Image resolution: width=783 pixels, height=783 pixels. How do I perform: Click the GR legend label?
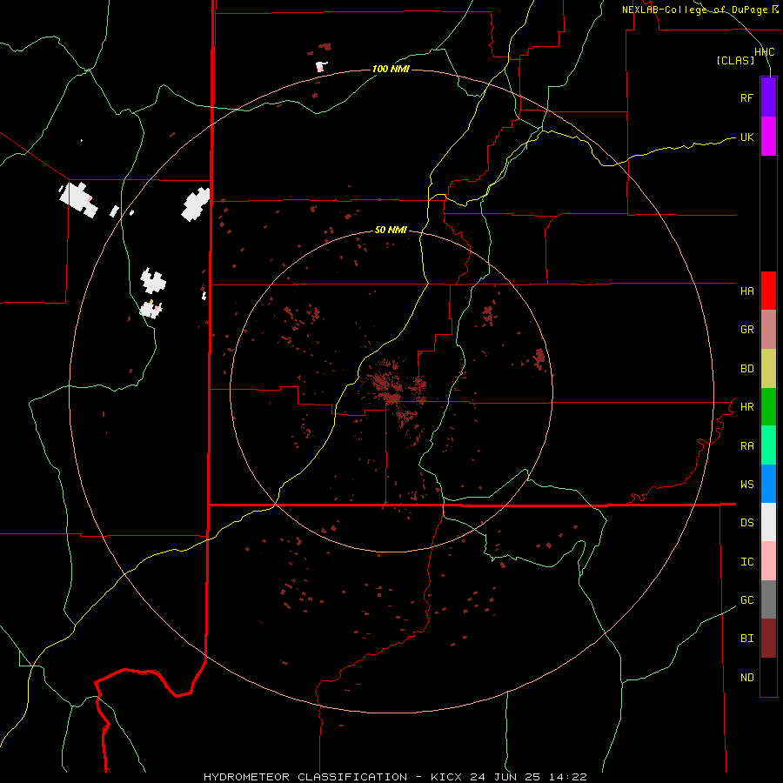pos(746,330)
